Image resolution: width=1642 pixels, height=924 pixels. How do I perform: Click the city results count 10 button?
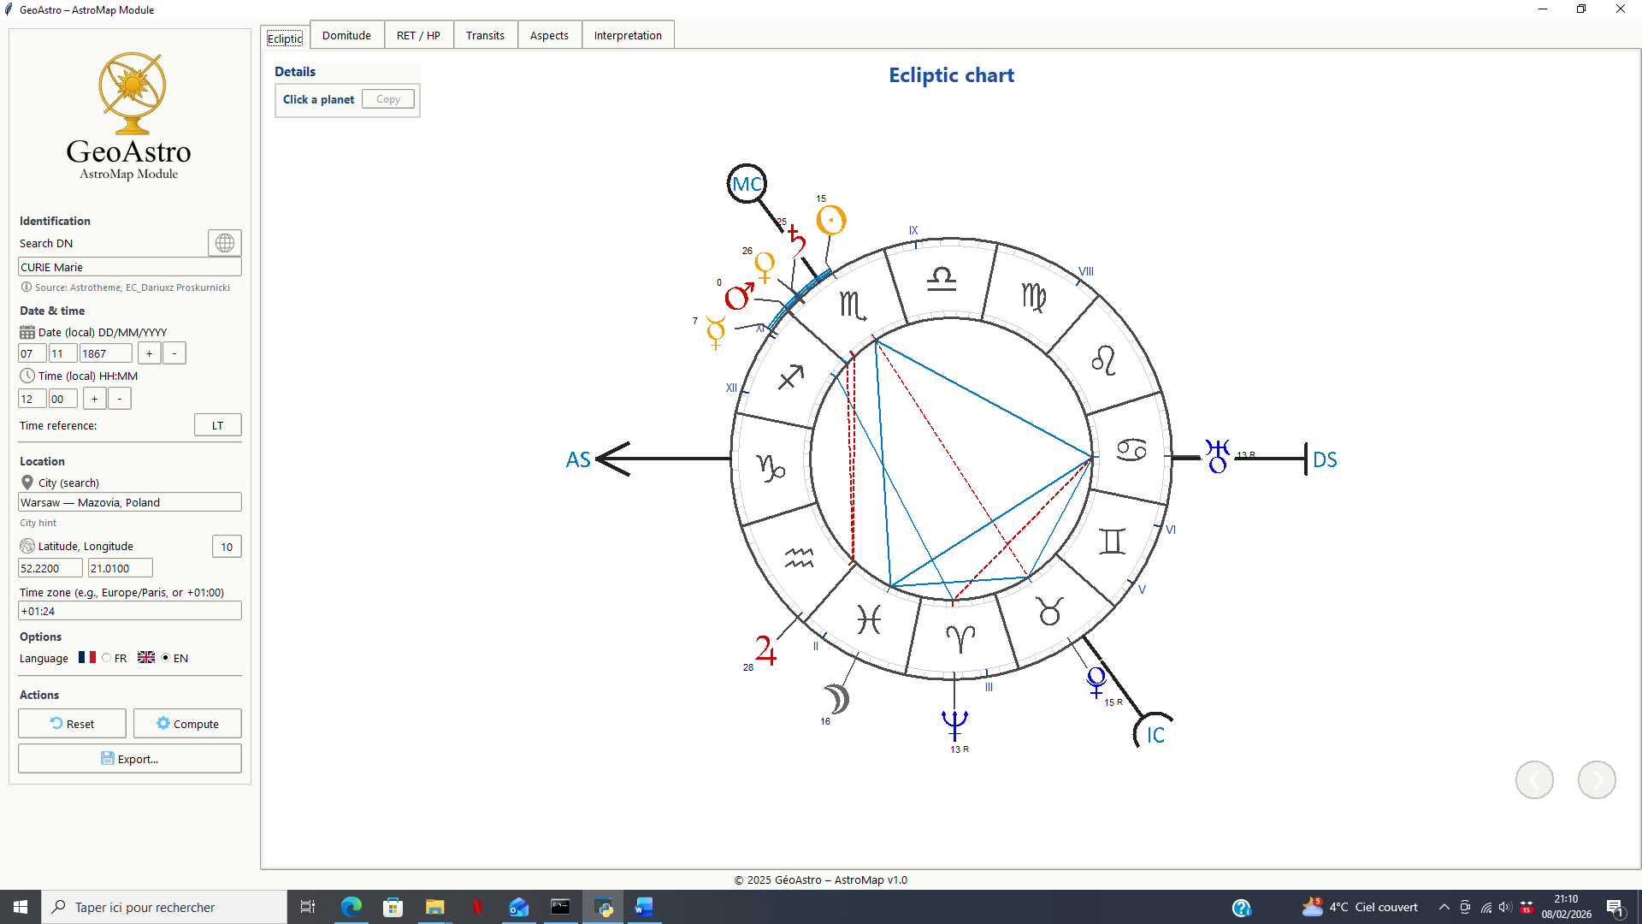click(227, 547)
